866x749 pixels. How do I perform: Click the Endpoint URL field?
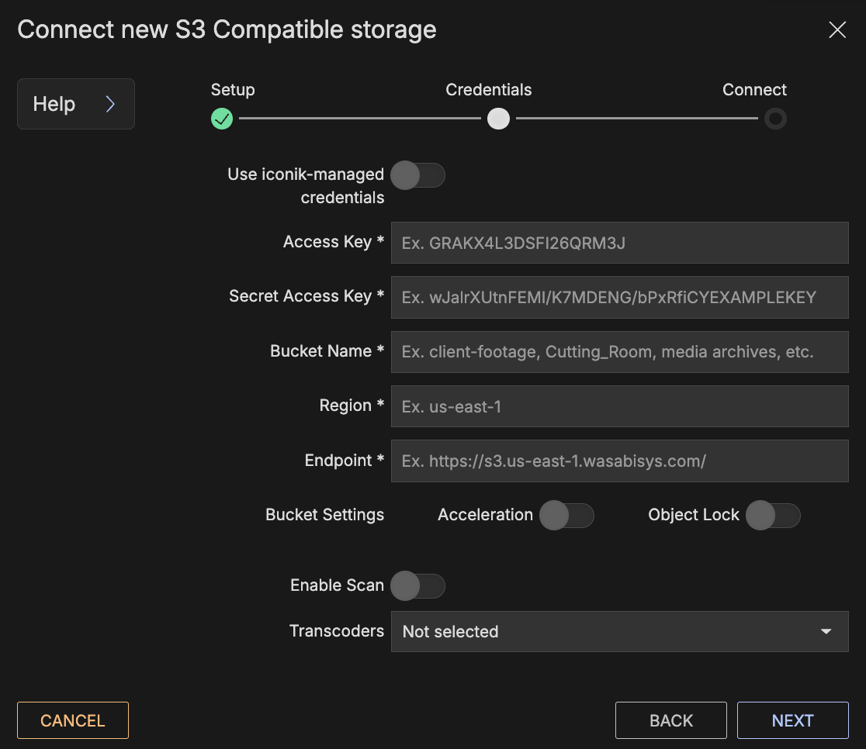(619, 461)
